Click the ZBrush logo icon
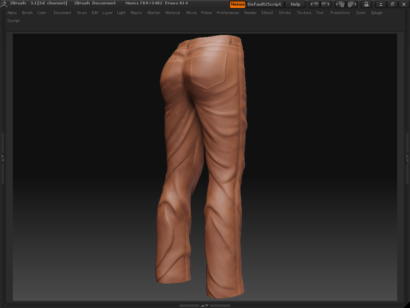 coord(4,4)
